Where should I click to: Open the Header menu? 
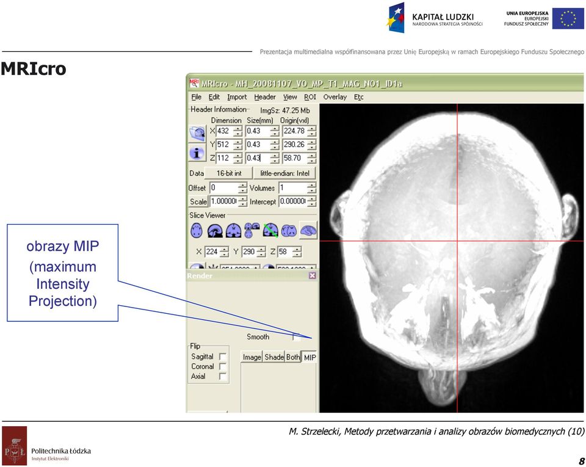(264, 97)
